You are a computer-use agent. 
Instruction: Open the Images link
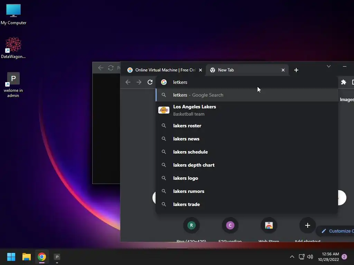coord(347,100)
